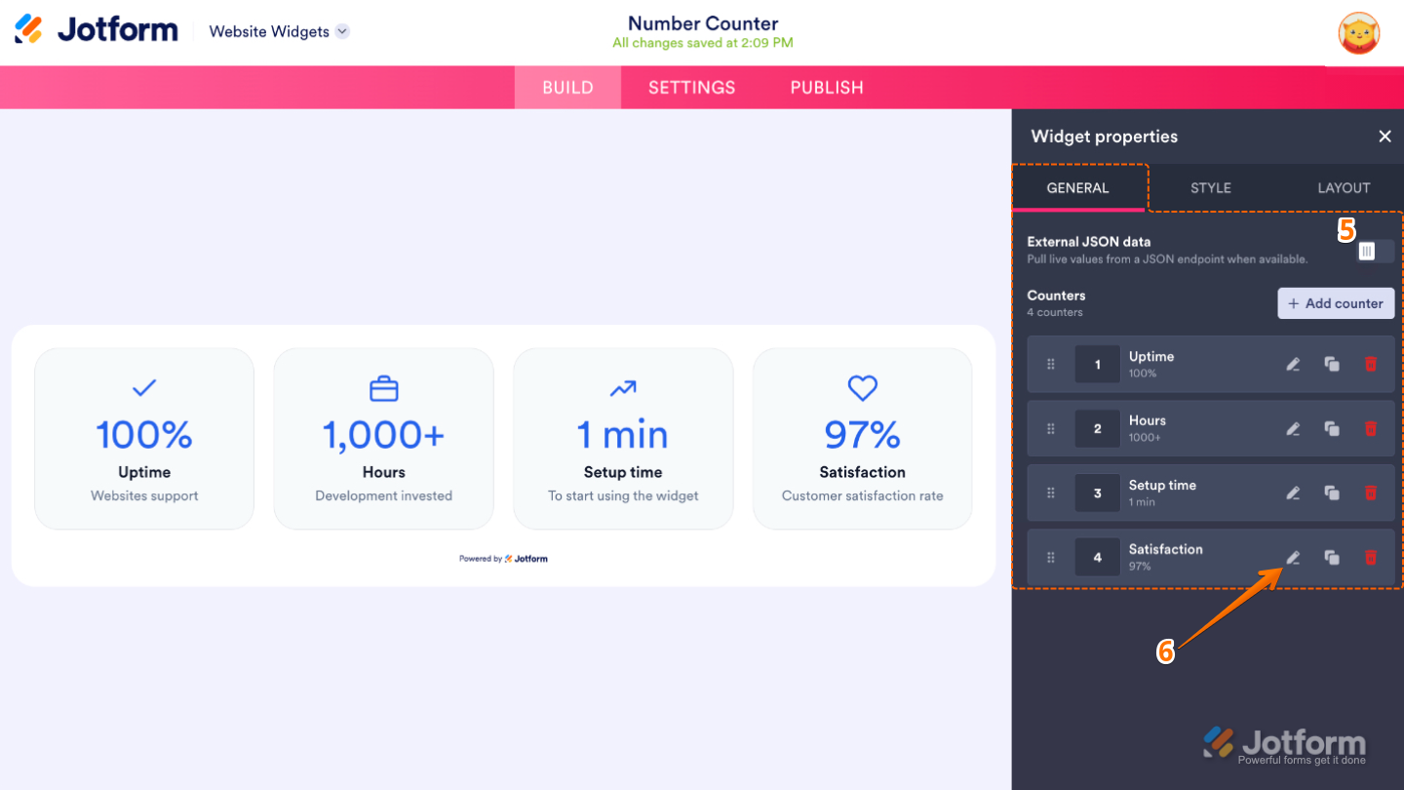Duplicate the Setup time counter

tap(1332, 494)
